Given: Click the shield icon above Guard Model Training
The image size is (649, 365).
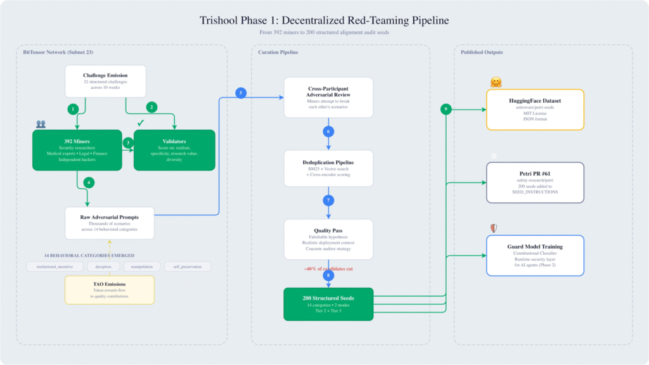Looking at the screenshot, I should coord(494,228).
